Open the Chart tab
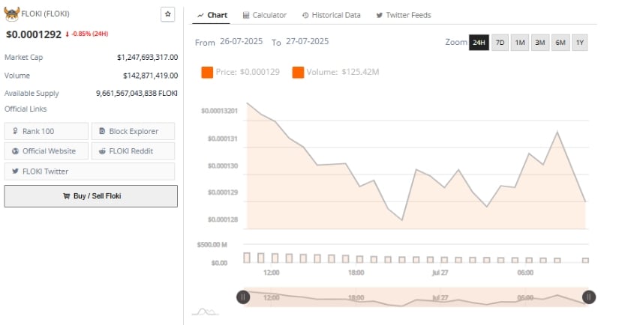 point(212,16)
